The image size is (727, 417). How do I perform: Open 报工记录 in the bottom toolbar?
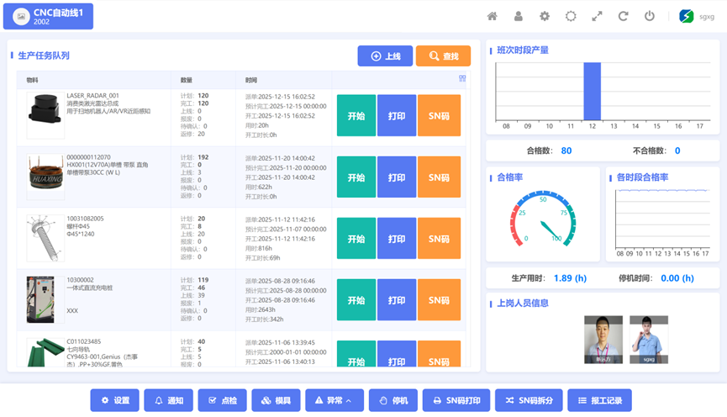[x=600, y=400]
